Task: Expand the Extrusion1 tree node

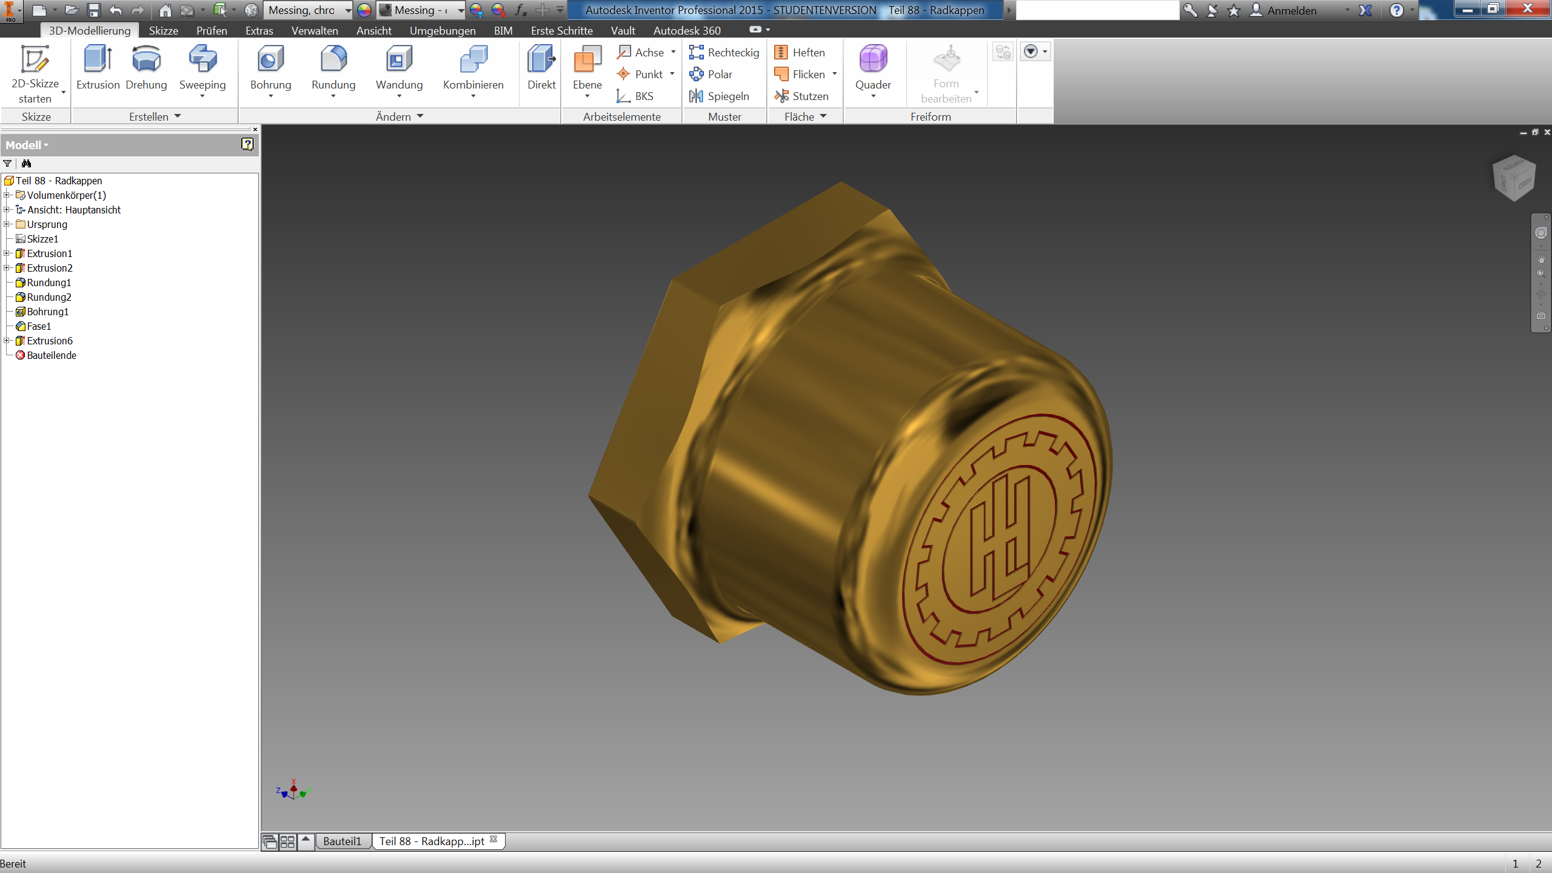Action: [7, 253]
